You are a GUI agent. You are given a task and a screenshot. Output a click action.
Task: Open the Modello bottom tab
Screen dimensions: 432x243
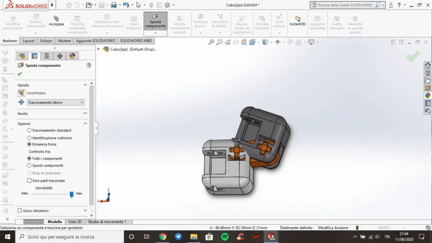pos(55,222)
